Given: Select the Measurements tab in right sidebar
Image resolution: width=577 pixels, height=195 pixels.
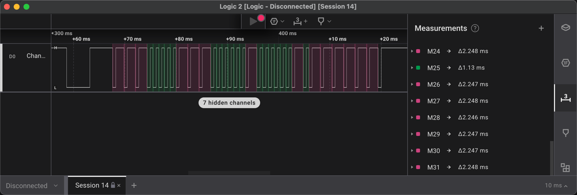Looking at the screenshot, I should (566, 98).
